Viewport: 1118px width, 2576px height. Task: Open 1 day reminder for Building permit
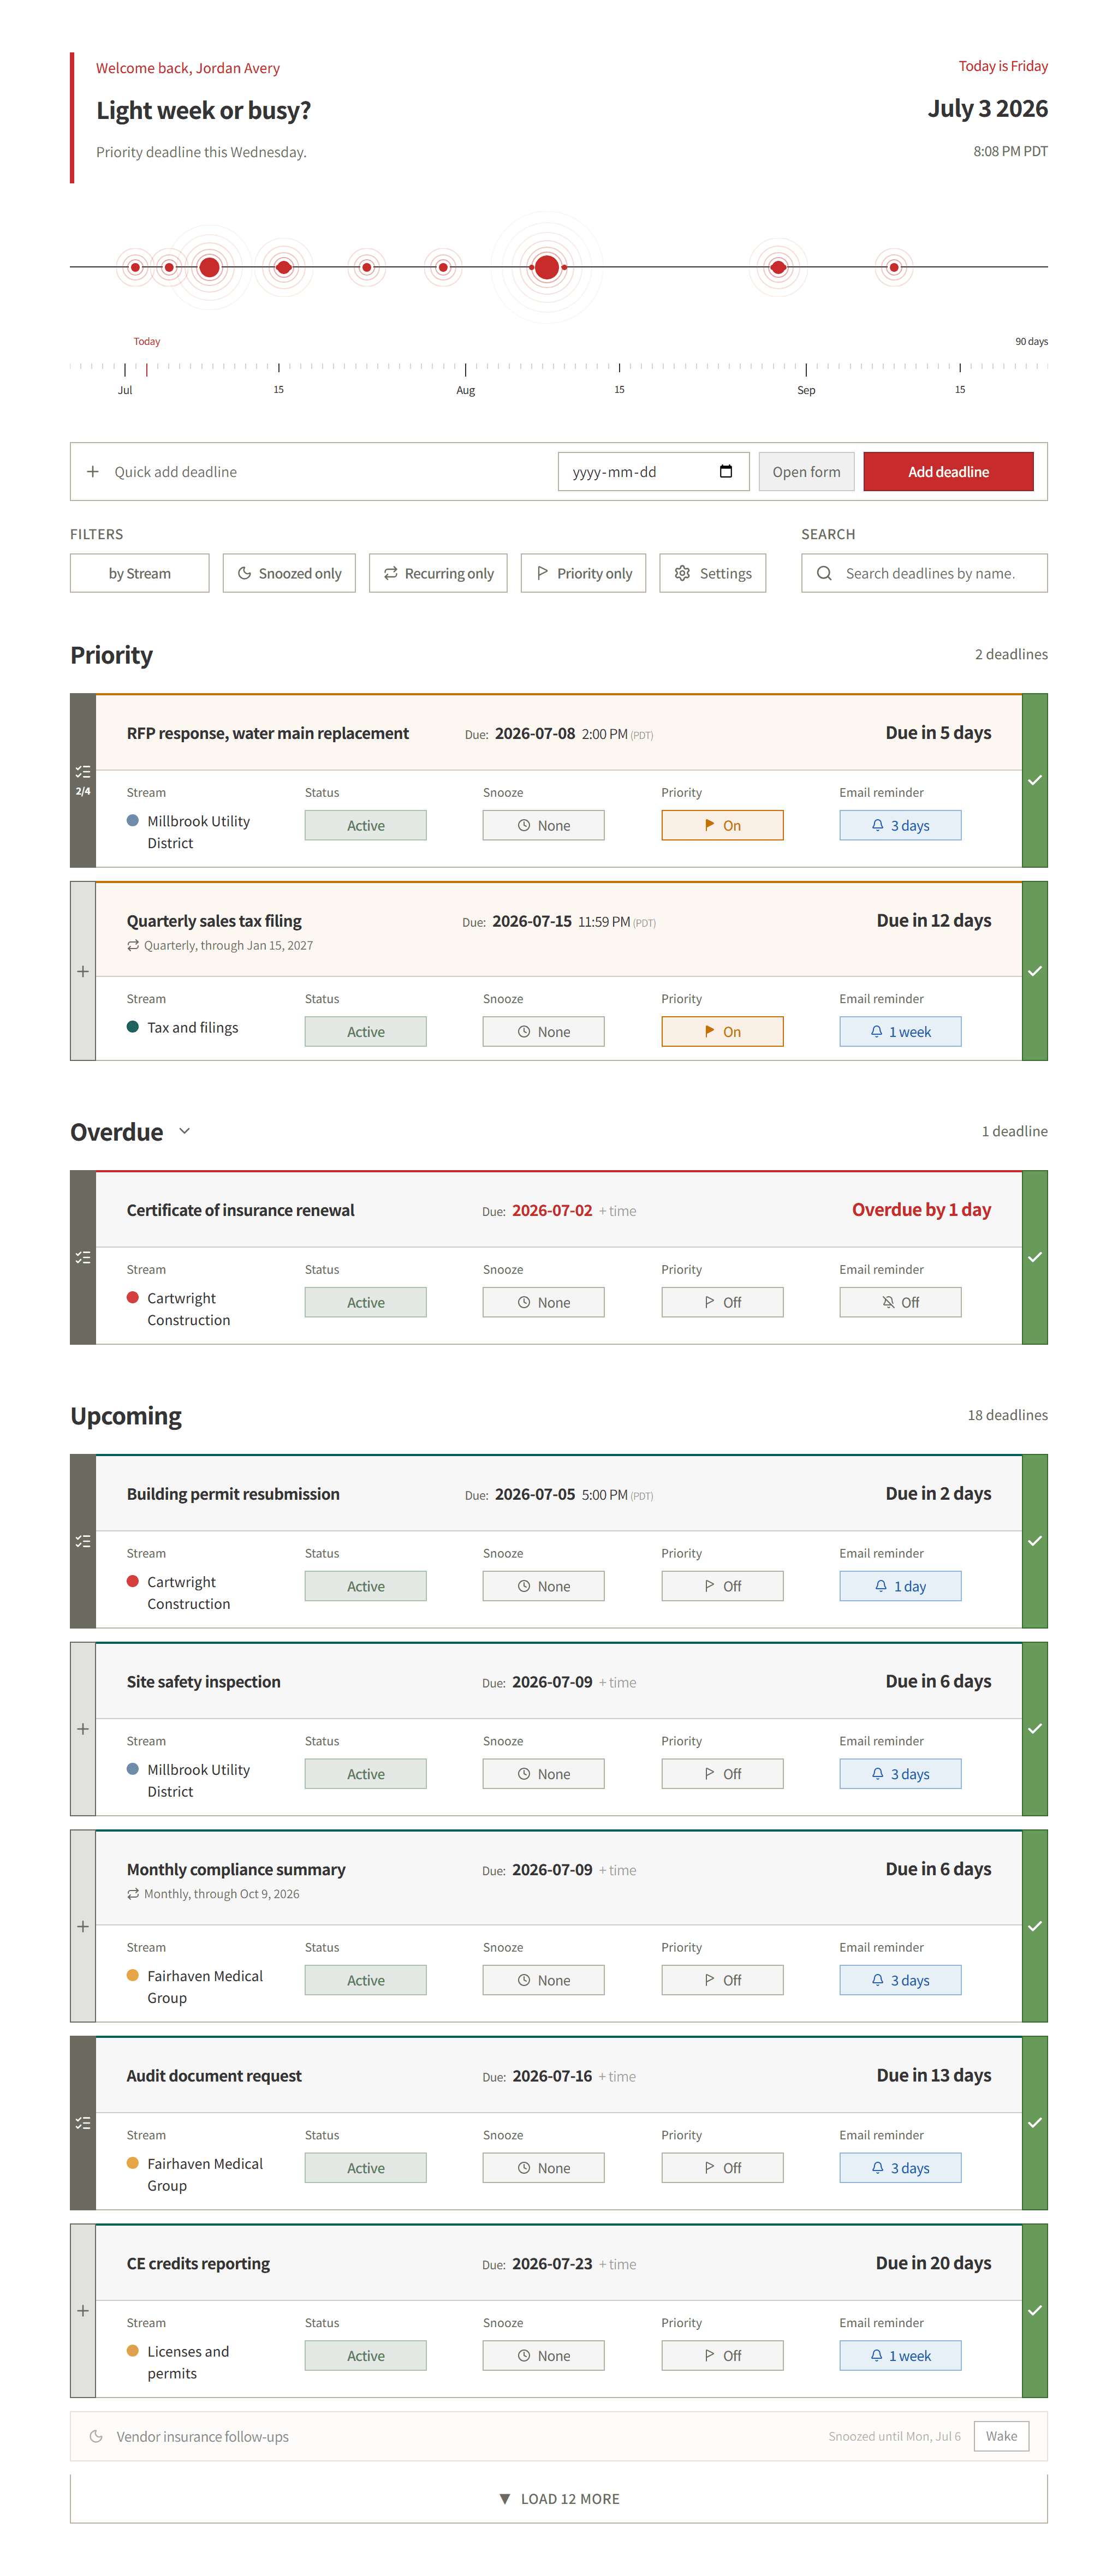click(x=900, y=1586)
